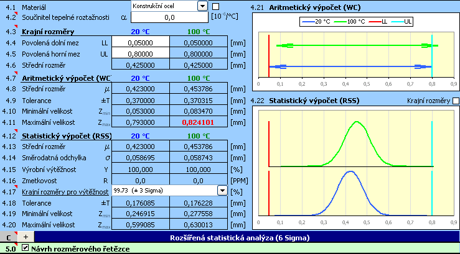Click the thermal expansion coefficient input field
Screen dimensions: 460x254
(169, 17)
